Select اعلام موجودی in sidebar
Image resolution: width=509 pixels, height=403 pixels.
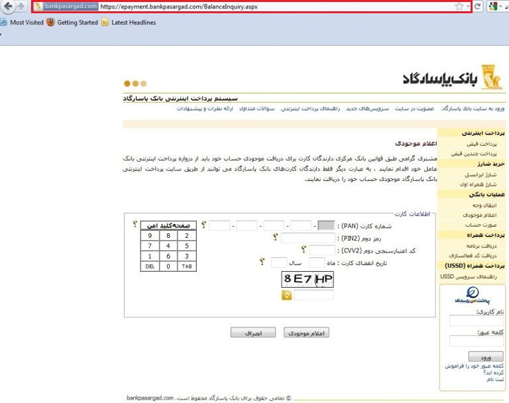480,215
